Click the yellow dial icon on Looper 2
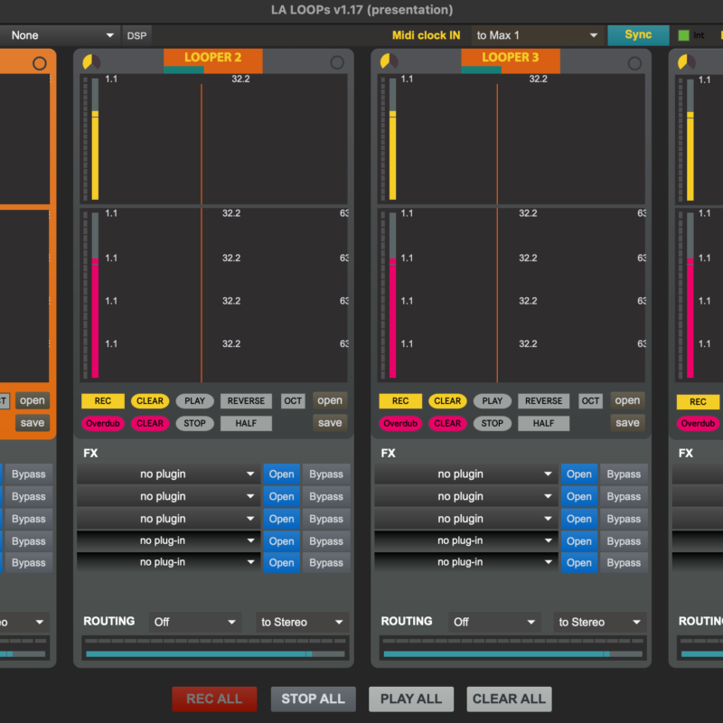The height and width of the screenshot is (723, 723). (x=90, y=62)
